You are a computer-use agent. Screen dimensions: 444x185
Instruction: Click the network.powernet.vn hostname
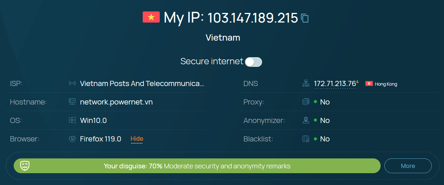pyautogui.click(x=116, y=102)
